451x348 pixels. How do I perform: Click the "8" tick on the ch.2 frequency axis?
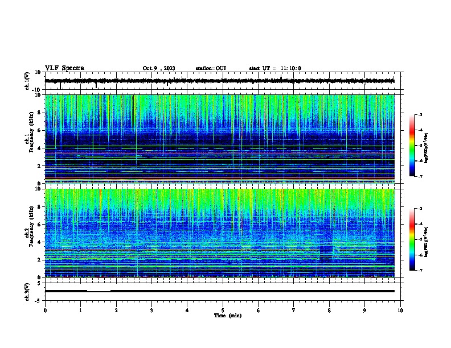point(40,207)
